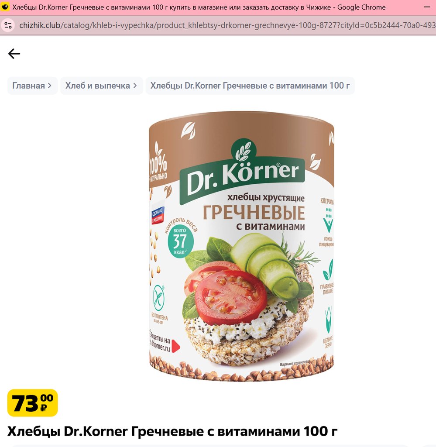436x447 pixels.
Task: Click the product title heading below price
Action: click(x=172, y=431)
